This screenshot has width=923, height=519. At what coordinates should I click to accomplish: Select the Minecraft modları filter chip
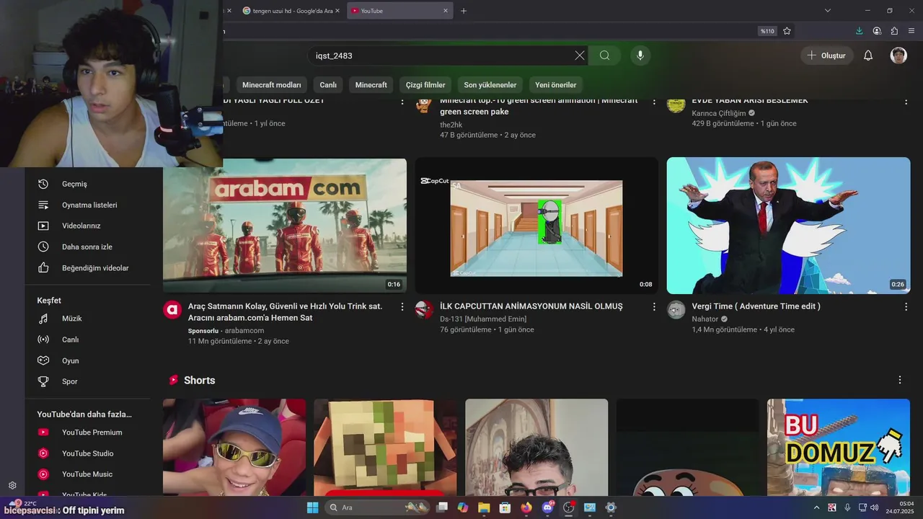coord(271,85)
